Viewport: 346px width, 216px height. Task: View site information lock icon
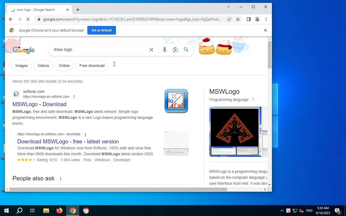coord(39,19)
